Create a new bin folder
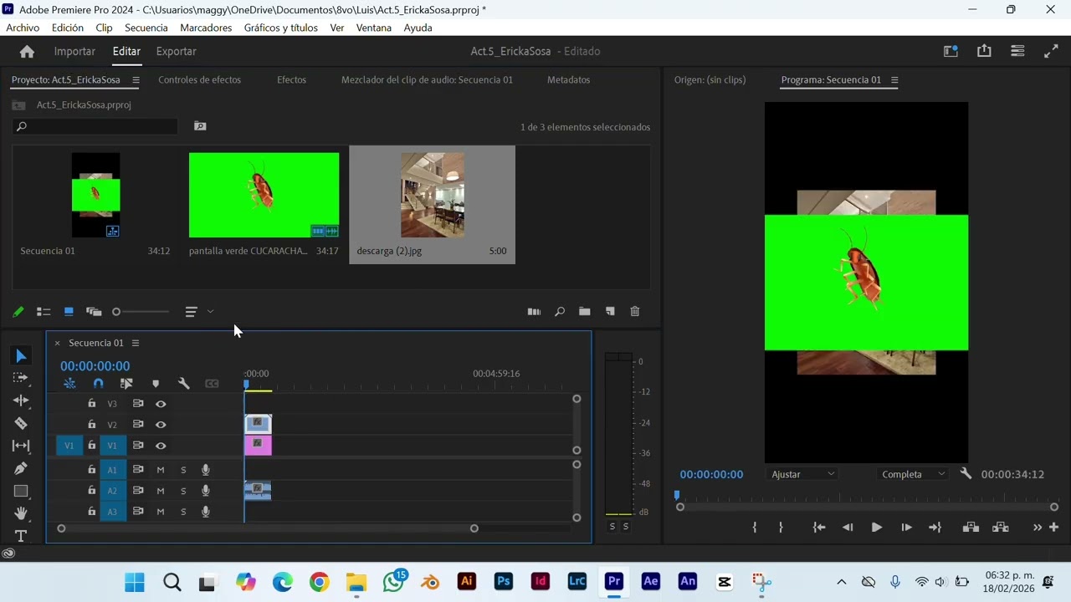This screenshot has width=1071, height=602. [584, 312]
